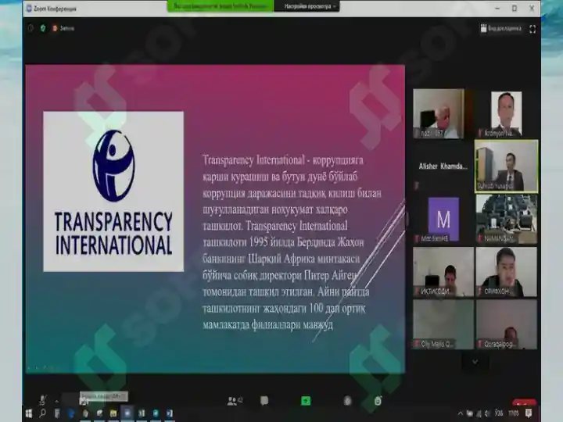The width and height of the screenshot is (563, 422).
Task: Open the Action Center notification icon
Action: (x=529, y=413)
